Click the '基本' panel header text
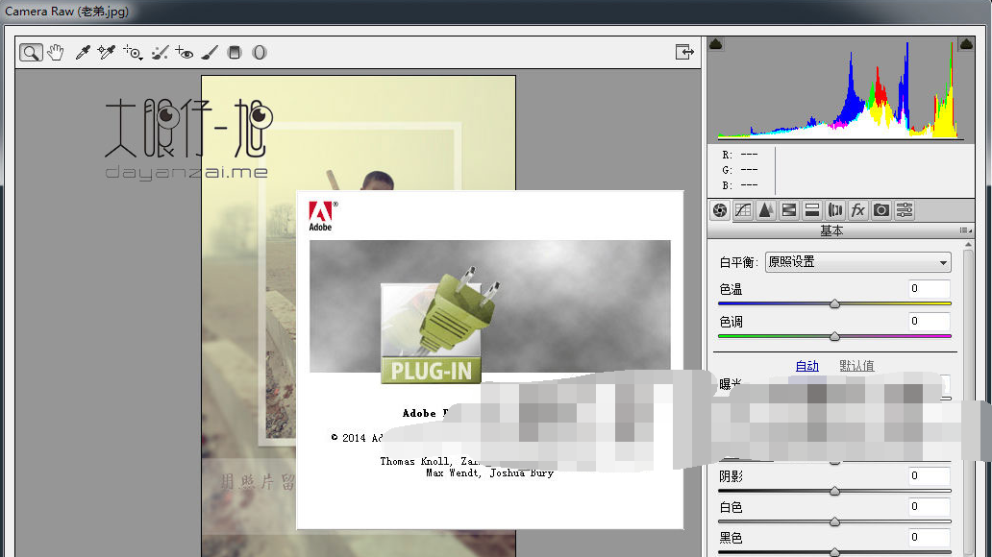Screen dimensions: 992x557 (831, 230)
